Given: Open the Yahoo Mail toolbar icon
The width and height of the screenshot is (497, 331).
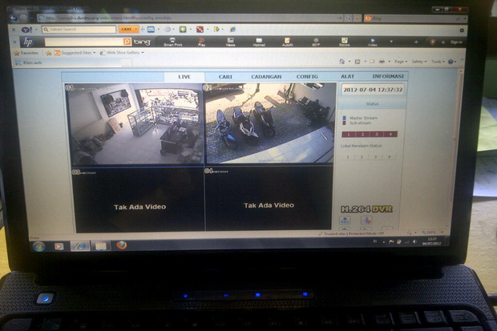Looking at the screenshot, I should pyautogui.click(x=151, y=30).
